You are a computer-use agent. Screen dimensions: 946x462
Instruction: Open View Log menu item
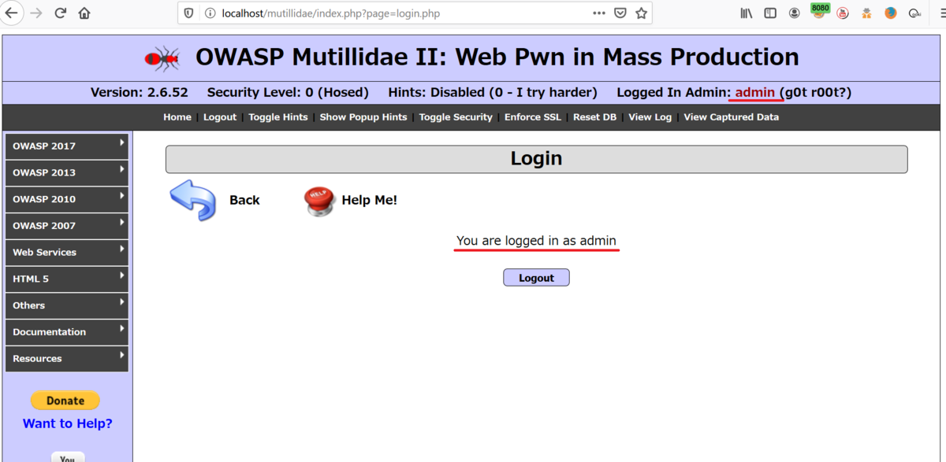coord(650,117)
